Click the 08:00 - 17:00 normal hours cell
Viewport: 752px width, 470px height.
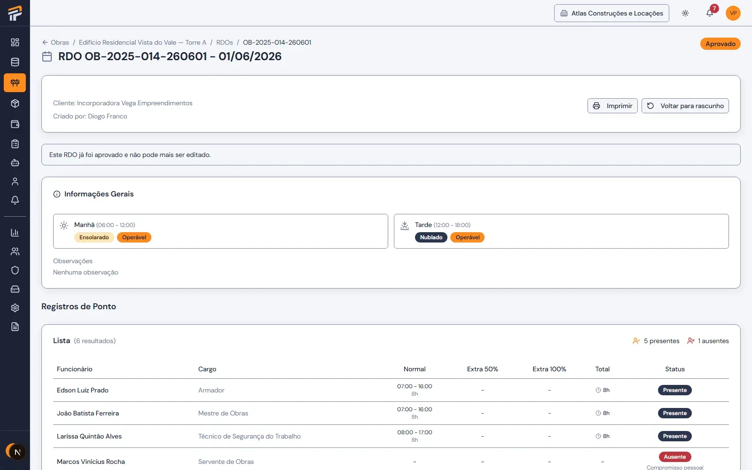click(415, 432)
